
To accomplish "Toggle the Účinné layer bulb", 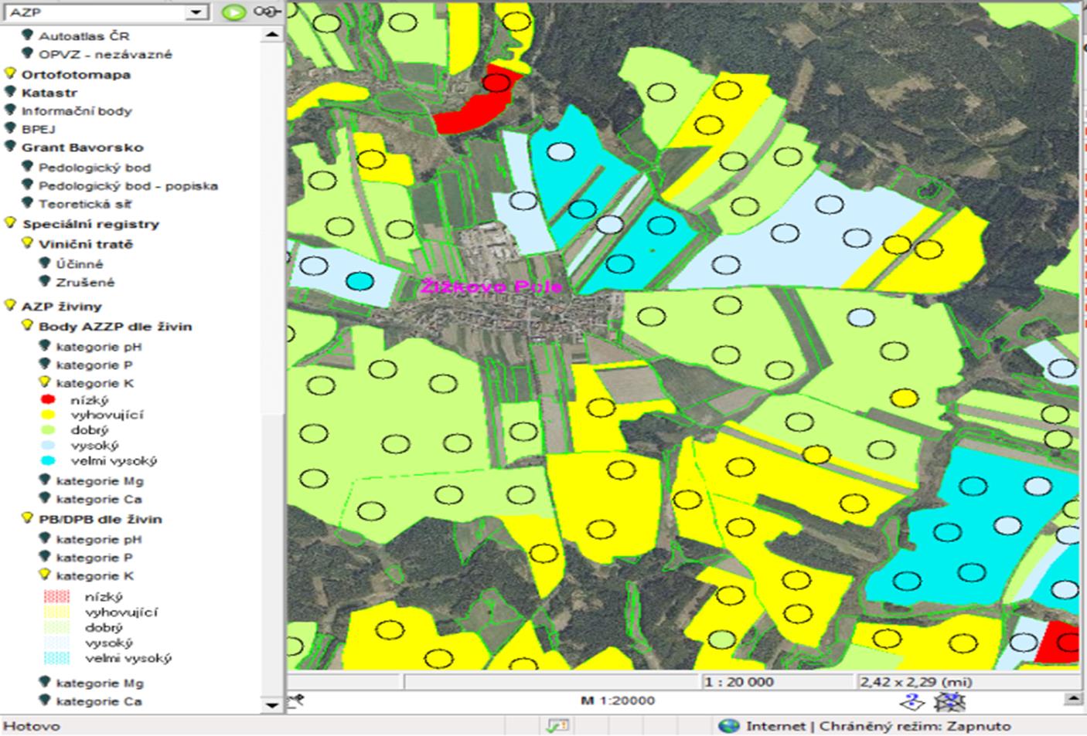I will [44, 263].
